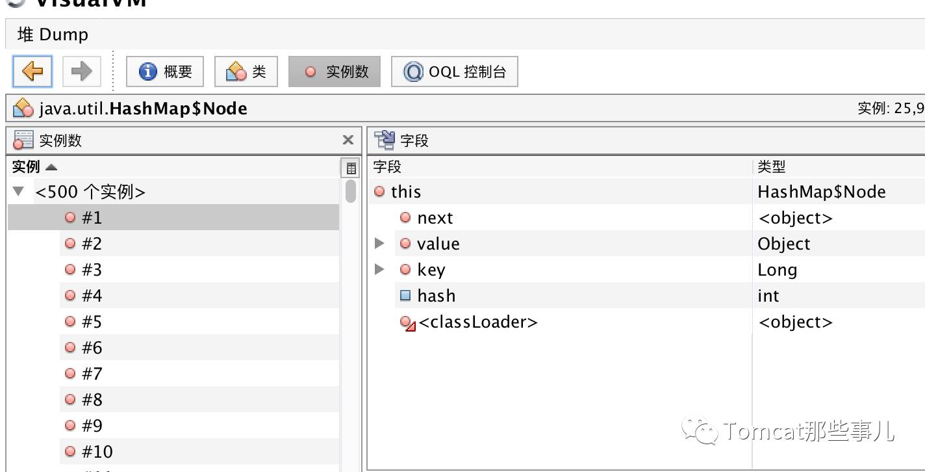Click the red object icon beside this
The height and width of the screenshot is (472, 925).
click(379, 191)
